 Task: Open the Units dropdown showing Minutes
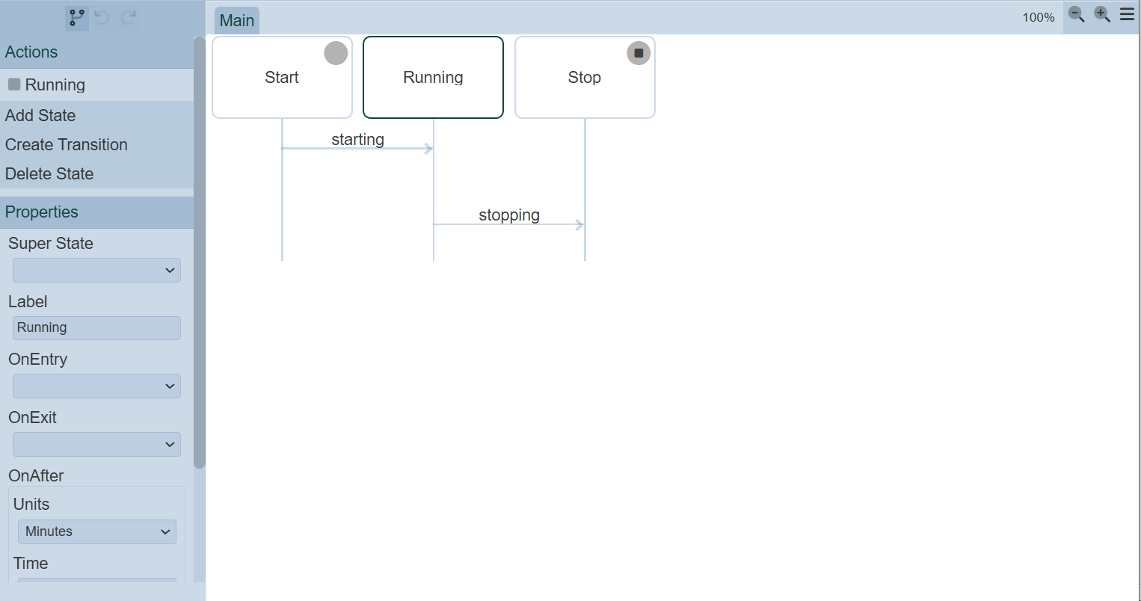tap(97, 531)
